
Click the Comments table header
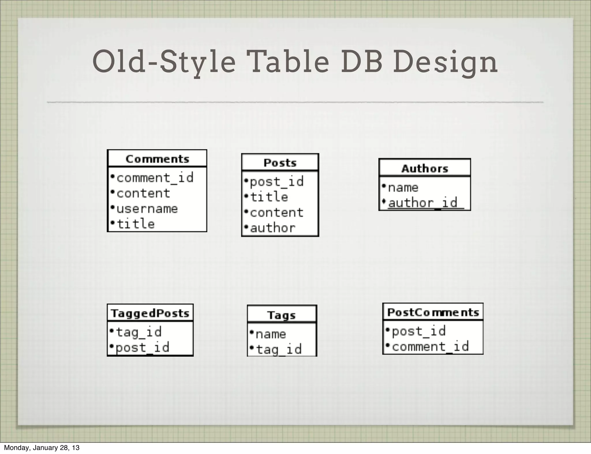[x=157, y=159]
